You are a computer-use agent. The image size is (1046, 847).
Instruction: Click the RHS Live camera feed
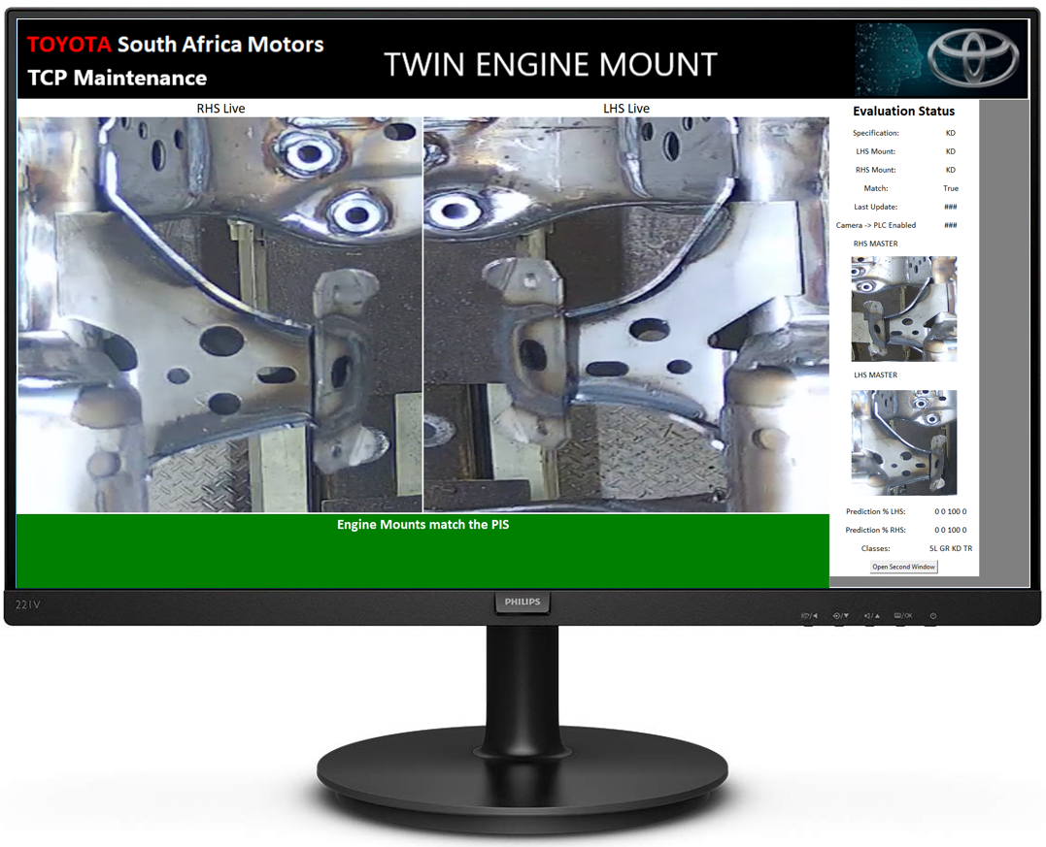tap(220, 315)
